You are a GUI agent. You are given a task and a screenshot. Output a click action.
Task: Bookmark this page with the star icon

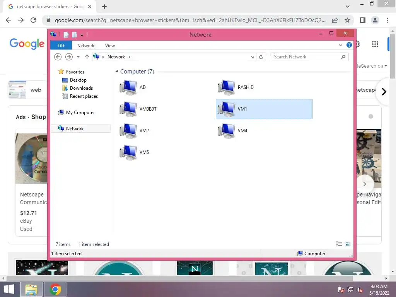(x=348, y=20)
